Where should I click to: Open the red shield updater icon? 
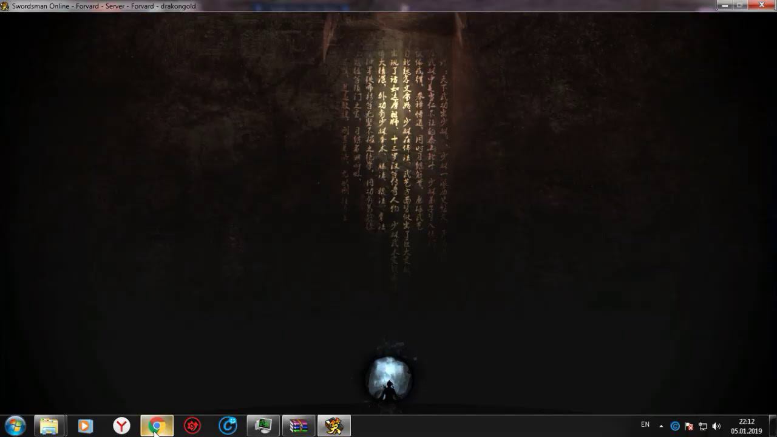[192, 425]
